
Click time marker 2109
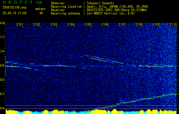(x=156, y=24)
